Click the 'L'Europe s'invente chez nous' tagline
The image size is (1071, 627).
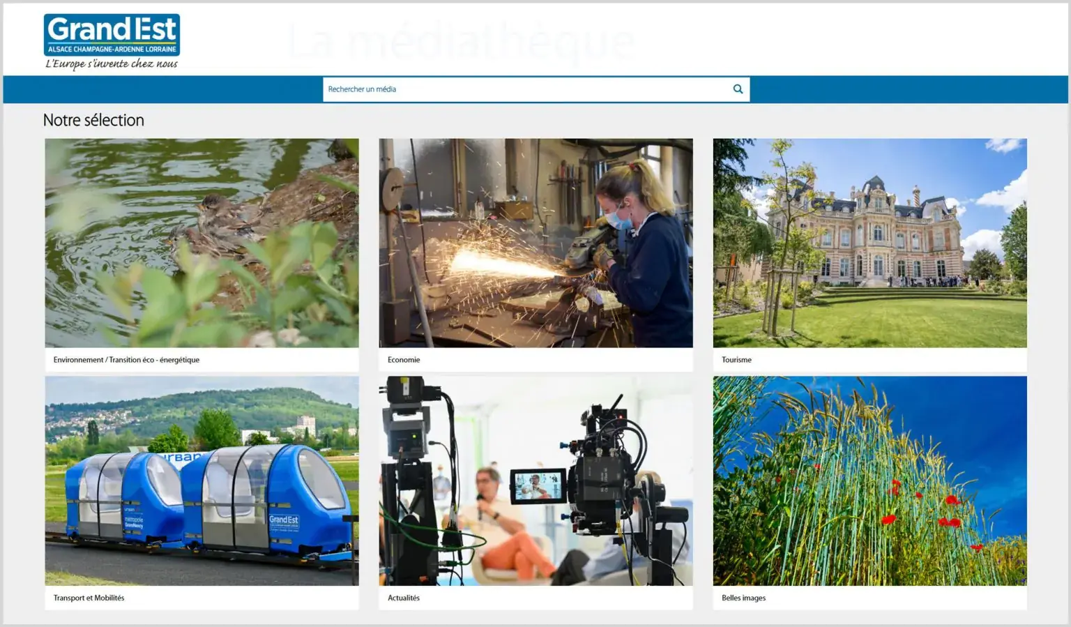coord(112,64)
